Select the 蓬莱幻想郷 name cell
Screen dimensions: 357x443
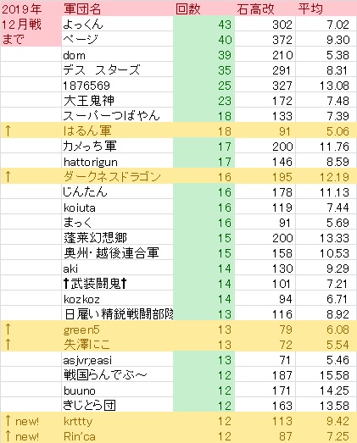pyautogui.click(x=117, y=238)
